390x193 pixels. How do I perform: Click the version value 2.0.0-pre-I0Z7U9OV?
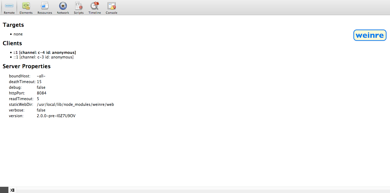pyautogui.click(x=56, y=116)
